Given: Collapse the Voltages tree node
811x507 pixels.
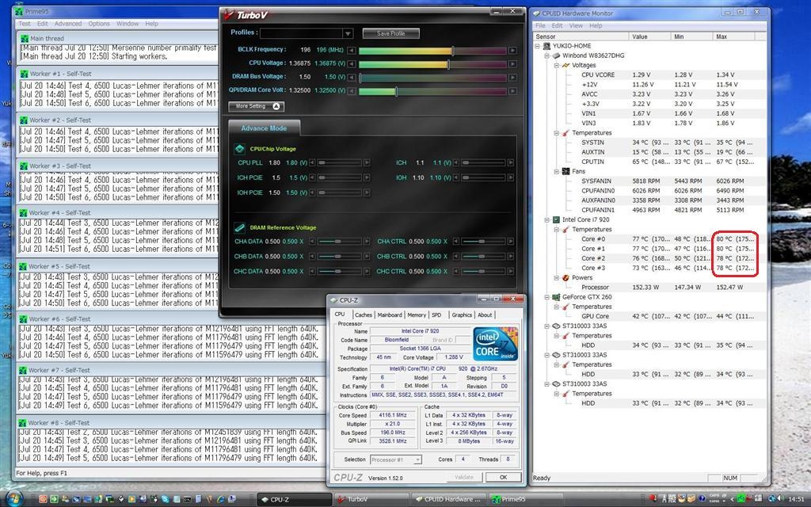Looking at the screenshot, I should tap(557, 65).
